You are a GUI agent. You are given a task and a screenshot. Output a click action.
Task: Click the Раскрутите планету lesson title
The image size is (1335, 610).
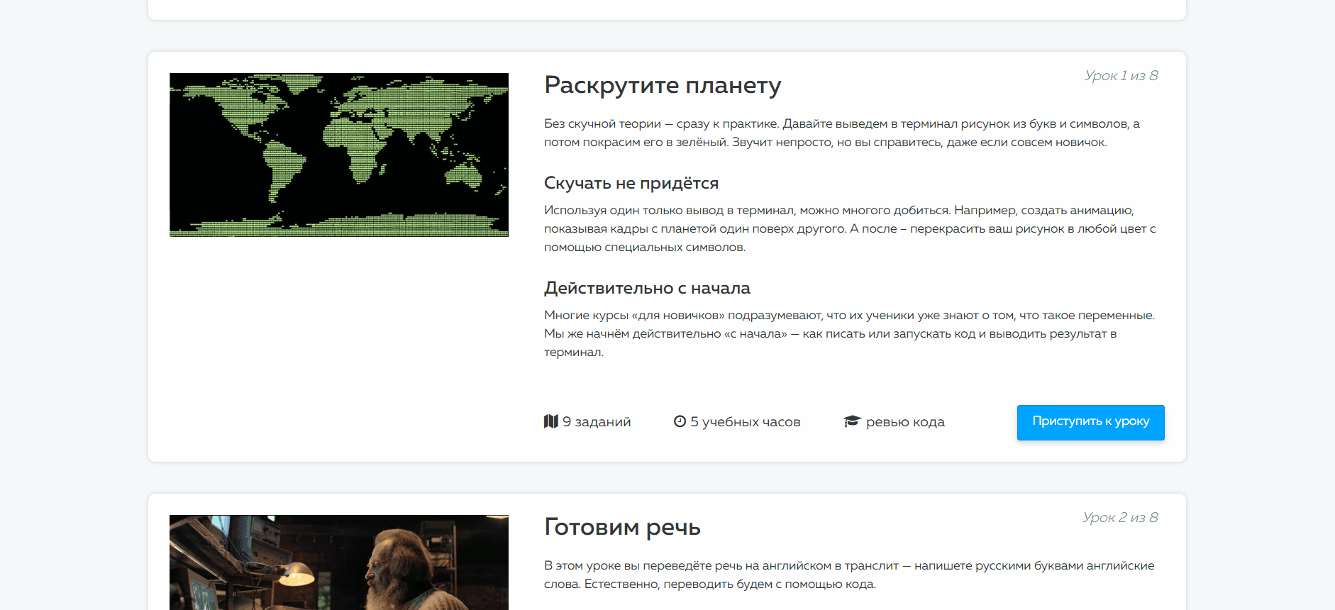click(x=663, y=85)
